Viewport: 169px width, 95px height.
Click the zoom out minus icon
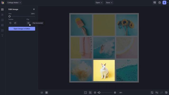point(95,93)
